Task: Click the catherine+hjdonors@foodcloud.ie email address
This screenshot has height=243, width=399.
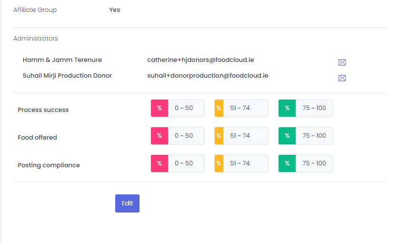Action: coord(200,60)
